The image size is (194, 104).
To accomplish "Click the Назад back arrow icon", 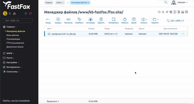I will (x=48, y=19).
